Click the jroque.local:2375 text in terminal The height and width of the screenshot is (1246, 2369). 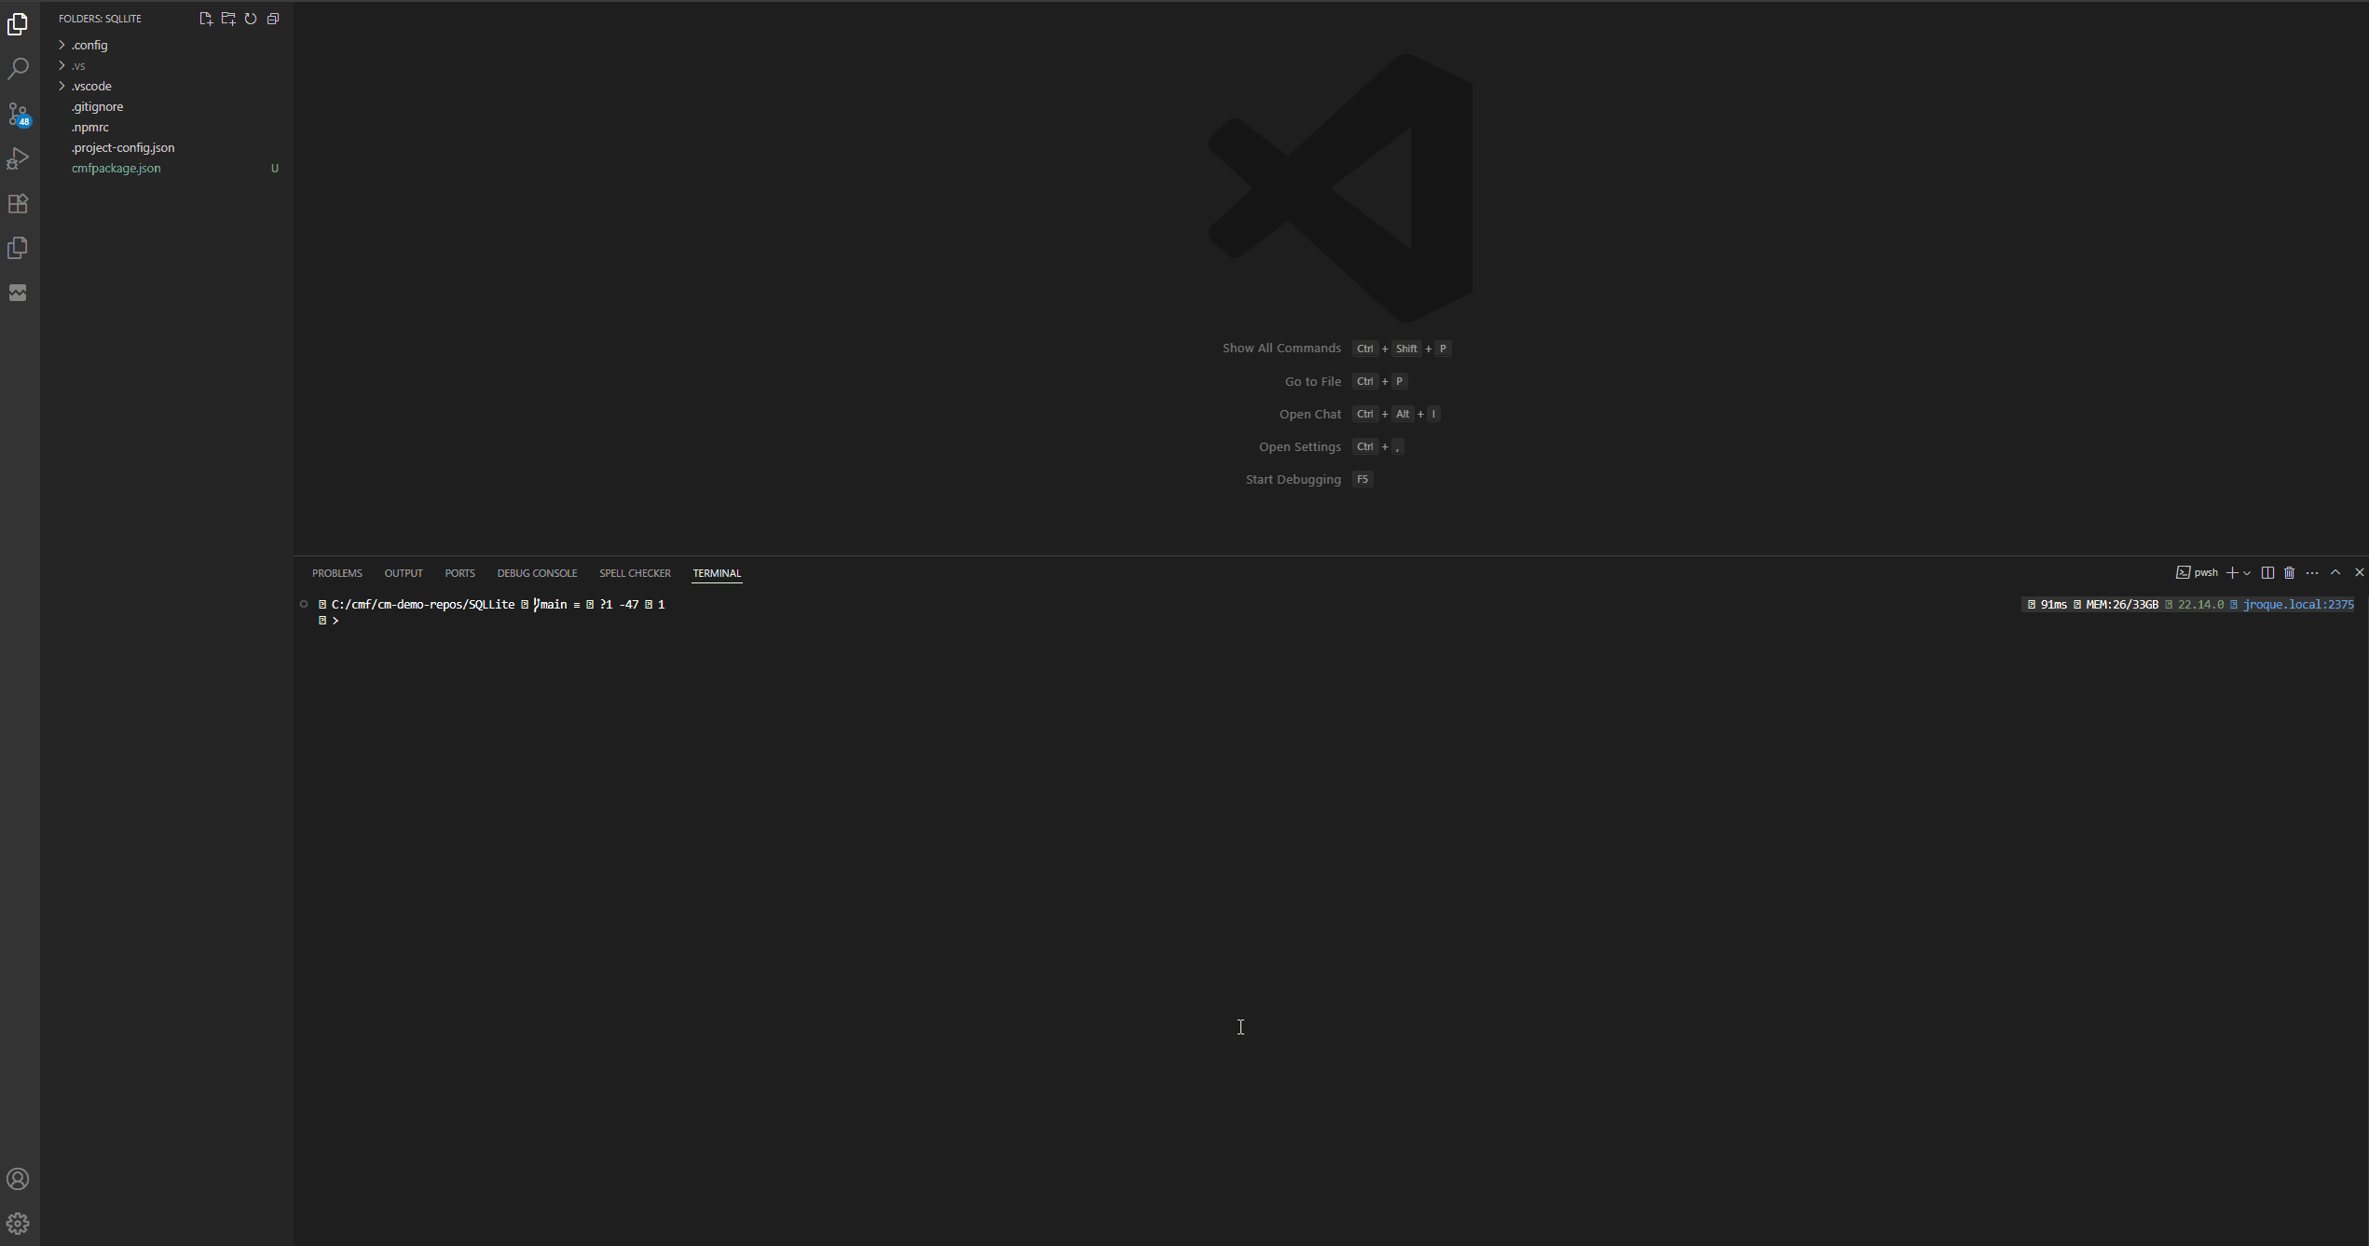click(x=2298, y=605)
